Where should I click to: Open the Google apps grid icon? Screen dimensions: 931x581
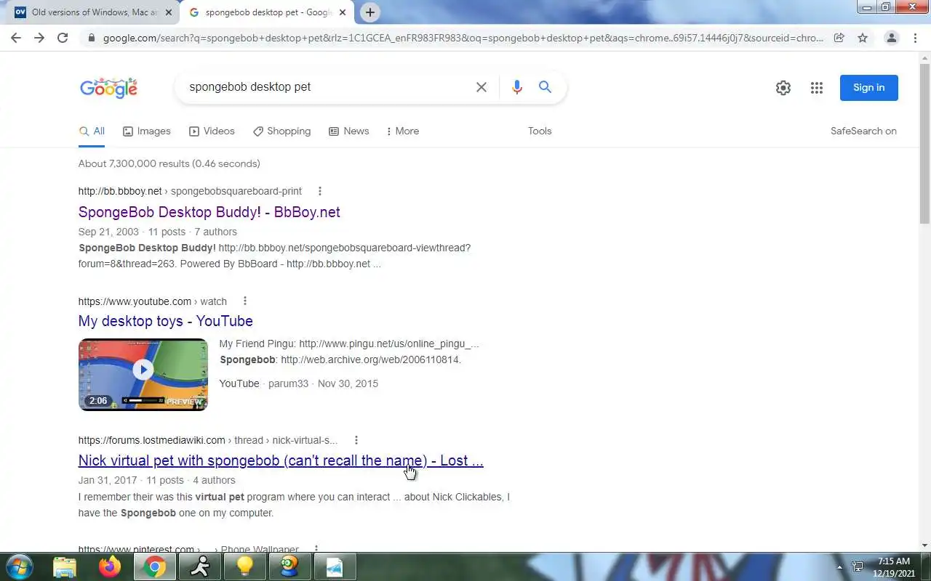tap(817, 88)
